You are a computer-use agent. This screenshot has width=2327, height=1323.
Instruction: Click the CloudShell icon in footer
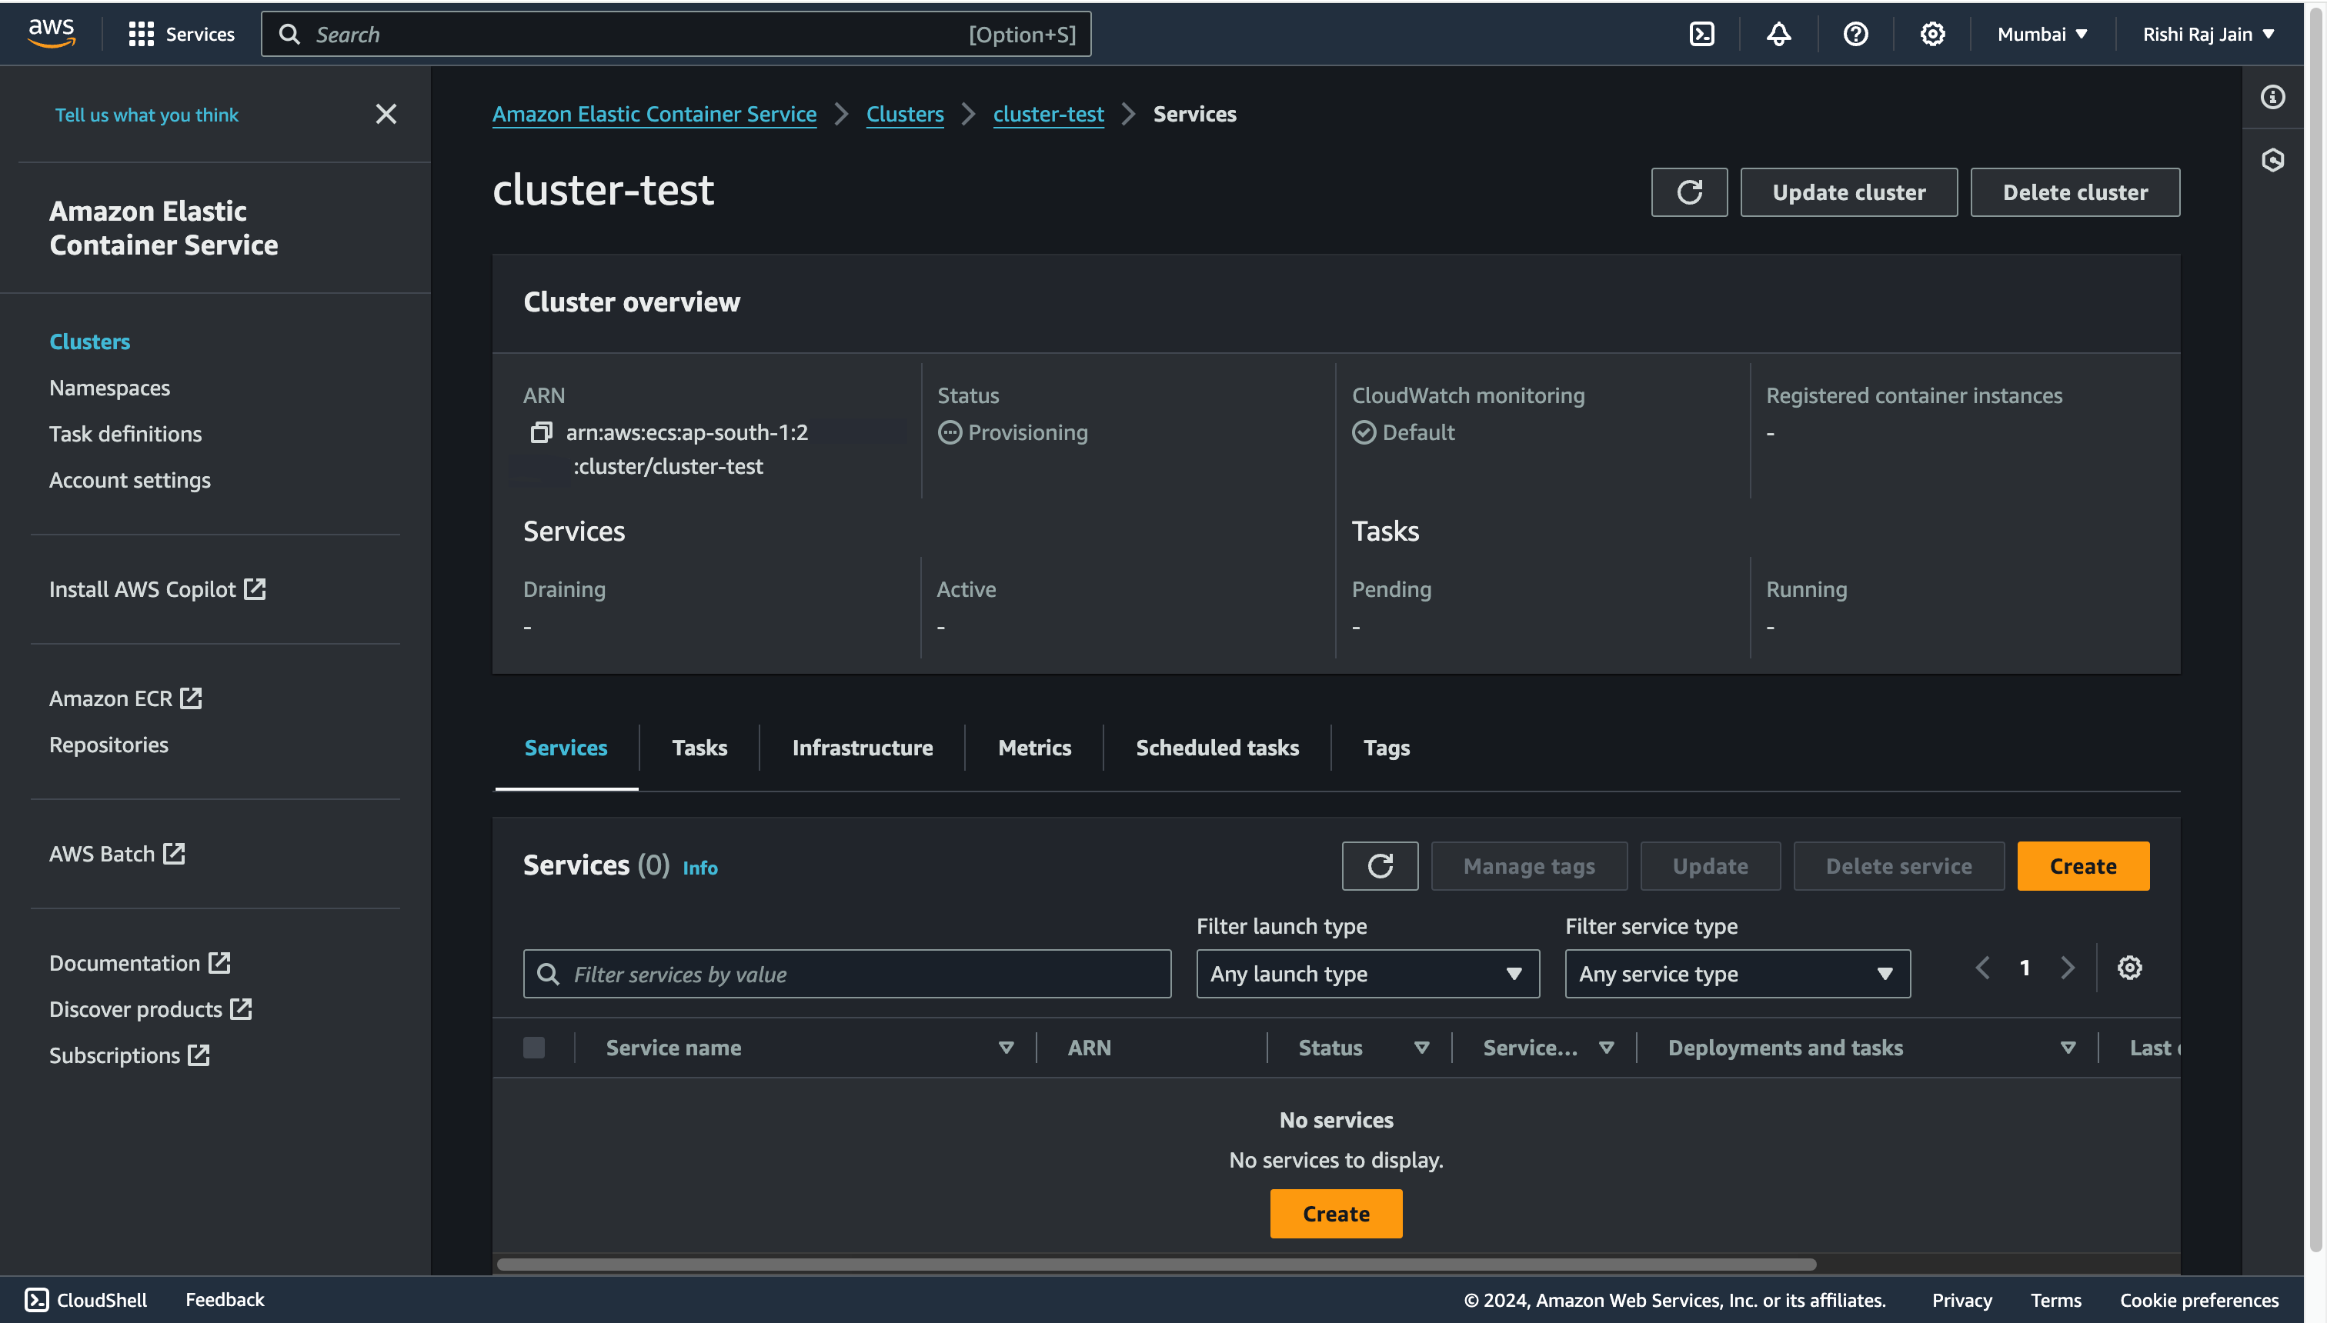tap(36, 1300)
